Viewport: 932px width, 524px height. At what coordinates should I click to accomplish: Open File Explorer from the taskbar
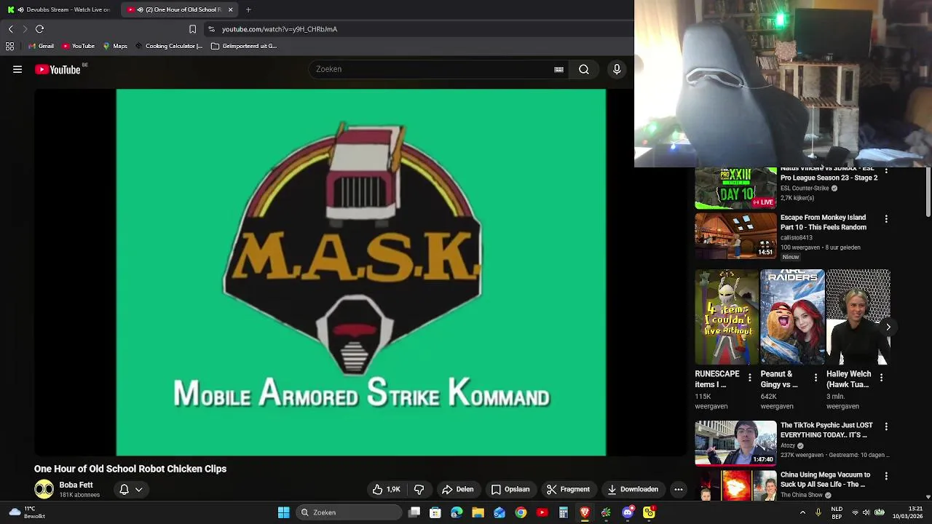(x=478, y=512)
